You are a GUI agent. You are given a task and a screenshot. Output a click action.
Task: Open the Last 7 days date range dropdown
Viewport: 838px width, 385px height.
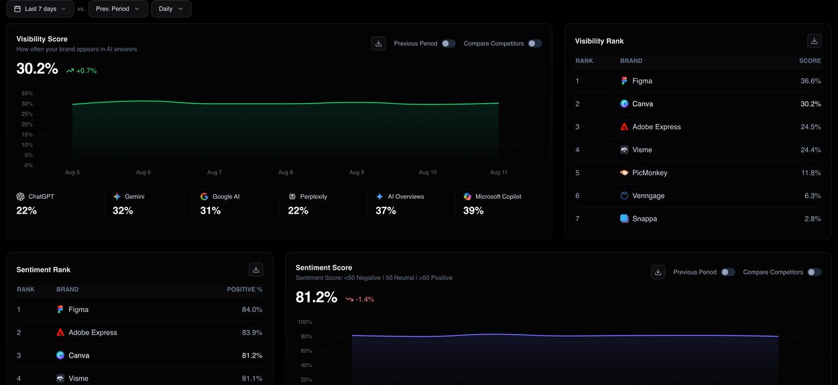(40, 9)
